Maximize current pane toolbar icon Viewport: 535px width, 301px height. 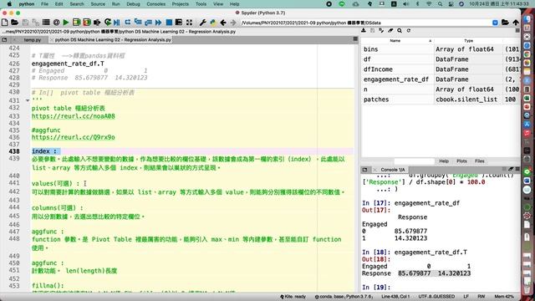click(189, 23)
